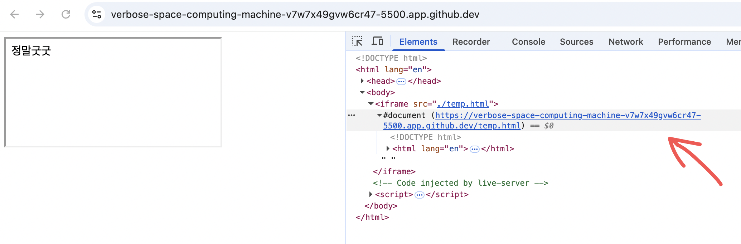
Task: Activate the inspect element picker tool
Action: tap(357, 41)
